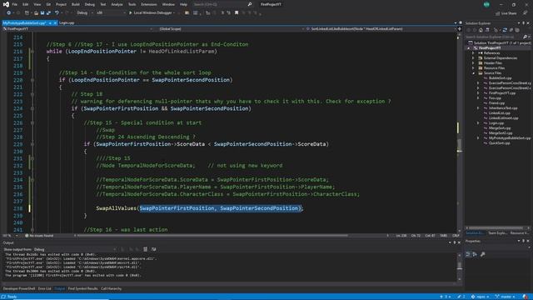Click the green Start debugging play icon
533x300 pixels.
(x=130, y=13)
